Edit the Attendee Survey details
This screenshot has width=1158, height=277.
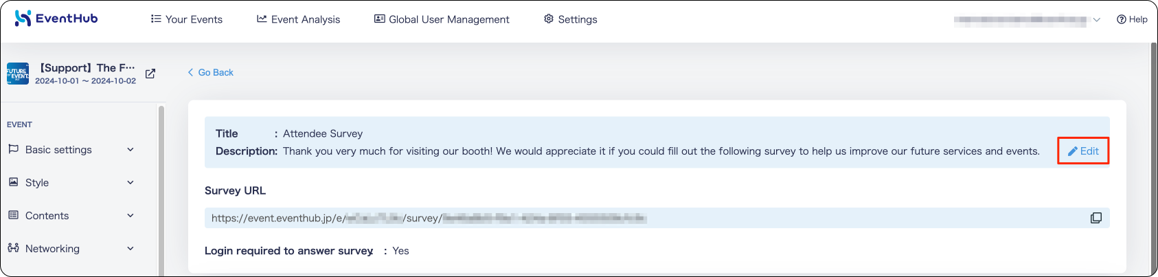coord(1083,151)
